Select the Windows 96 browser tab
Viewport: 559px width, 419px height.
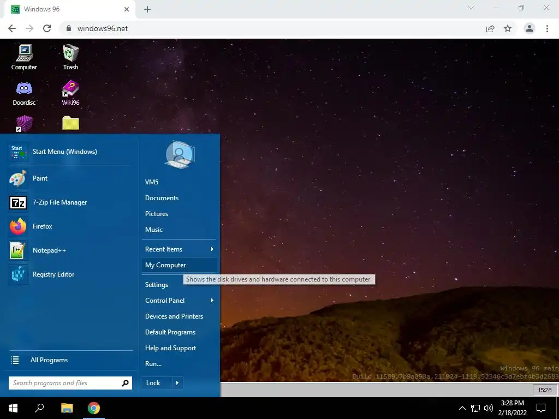tap(69, 9)
